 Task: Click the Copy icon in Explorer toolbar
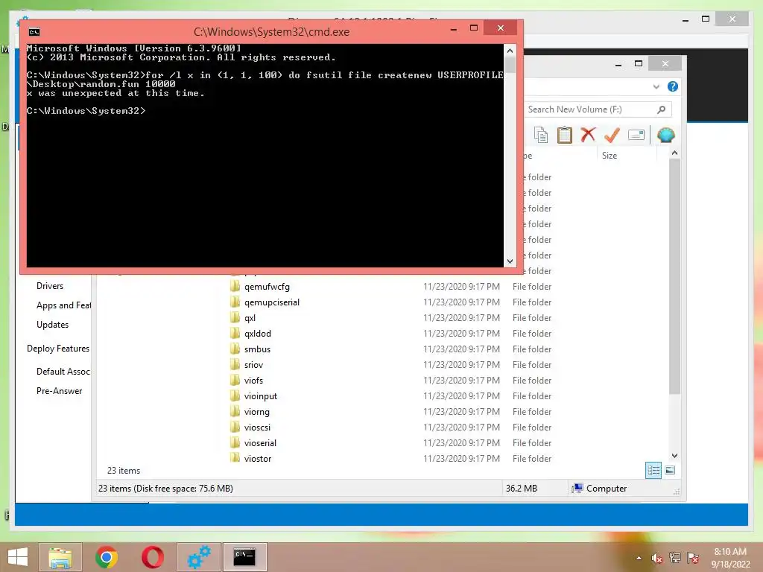(541, 135)
